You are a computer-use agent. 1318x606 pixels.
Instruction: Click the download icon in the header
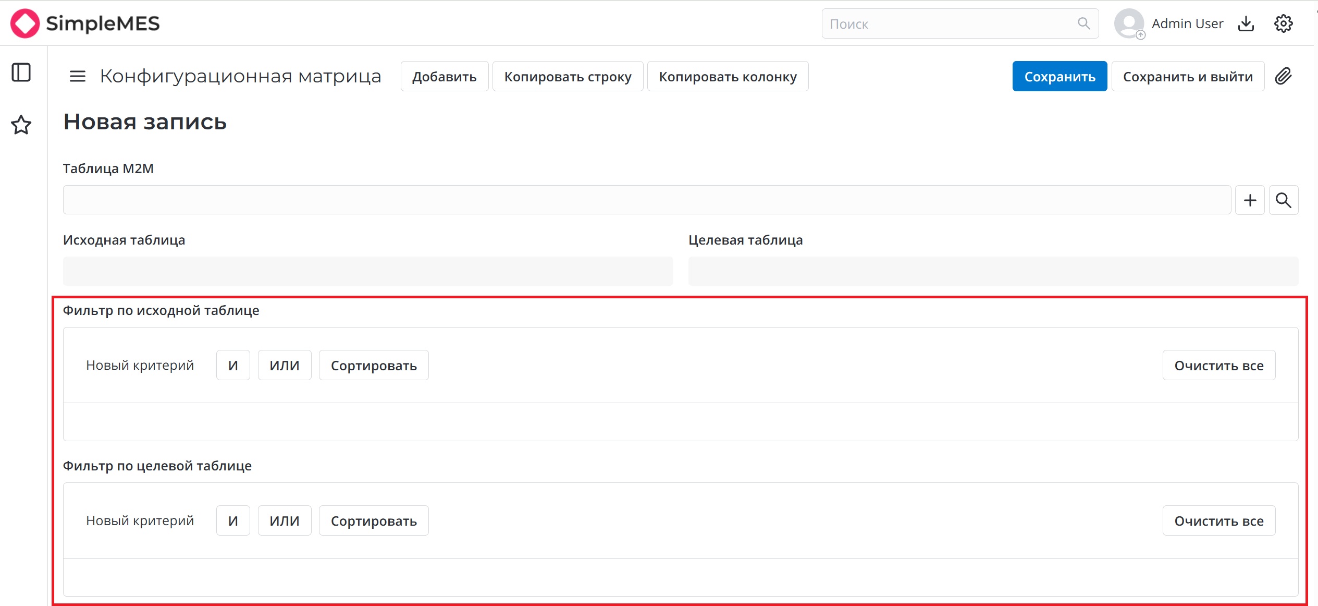1246,23
